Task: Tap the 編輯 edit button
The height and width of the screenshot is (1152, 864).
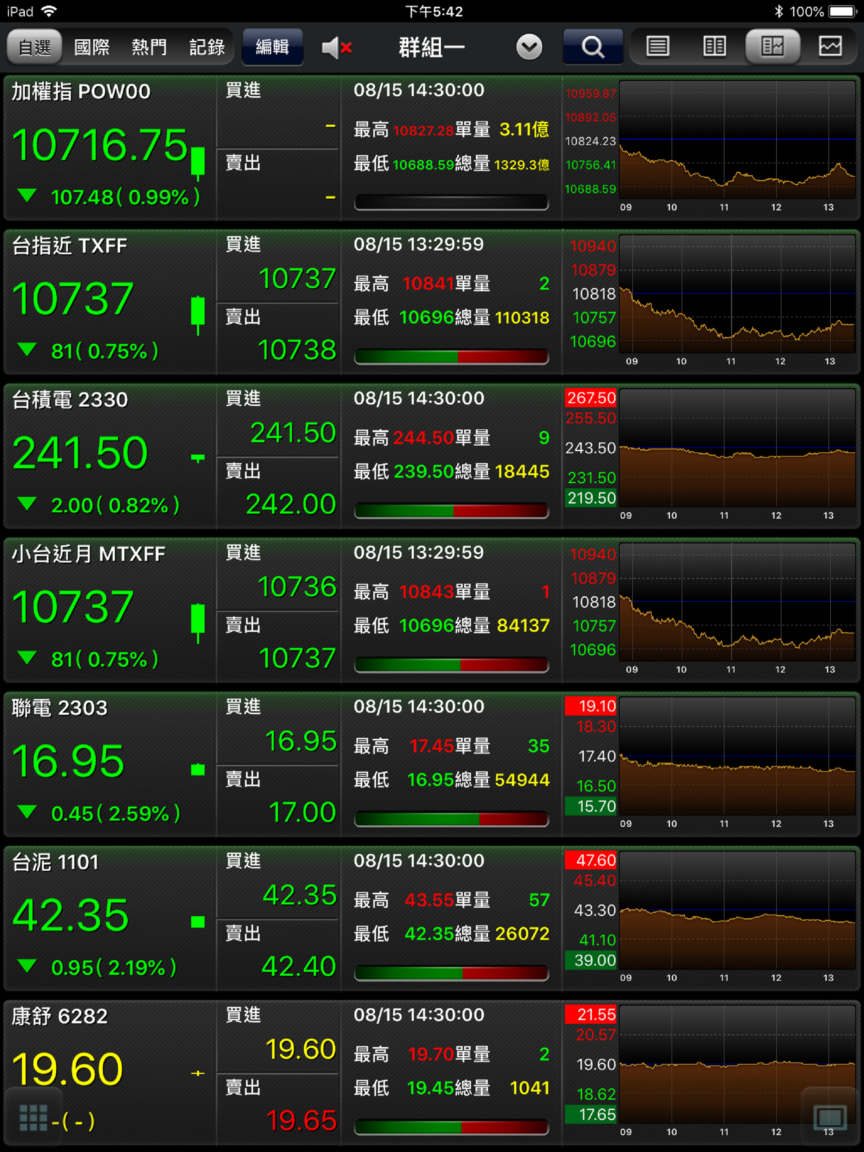Action: click(273, 47)
